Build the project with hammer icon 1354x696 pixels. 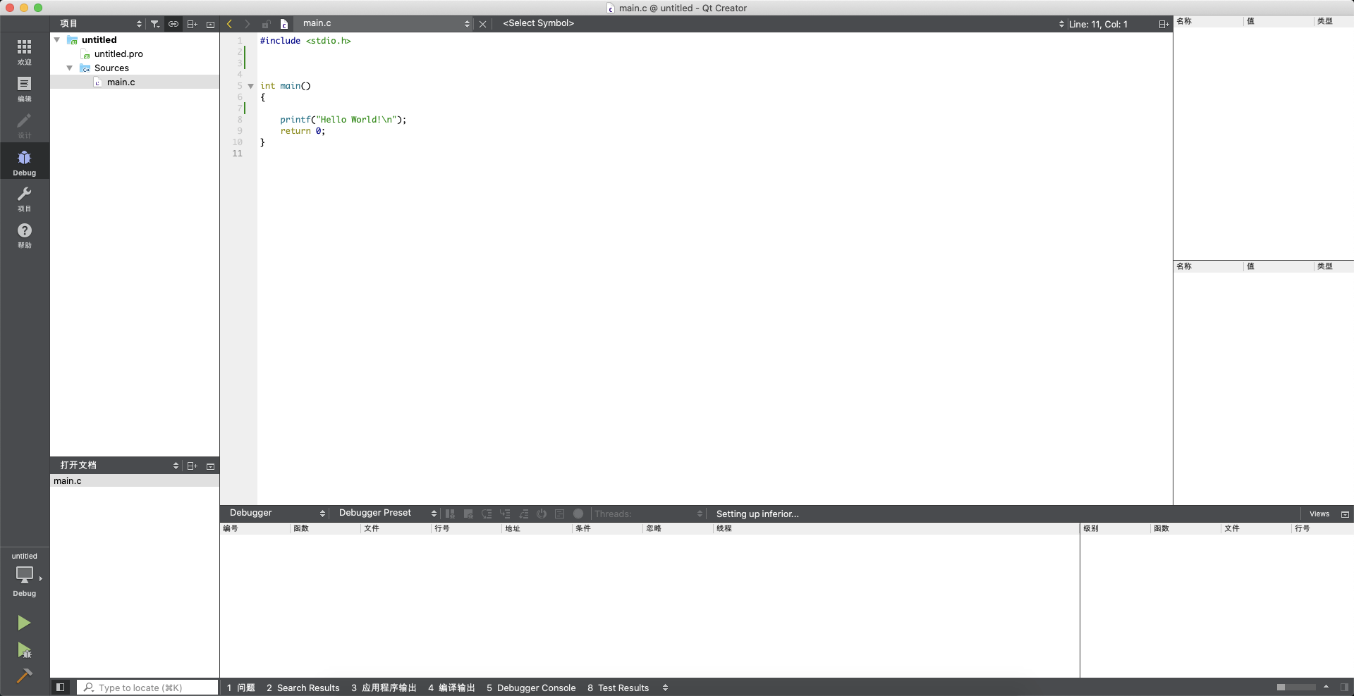[x=24, y=676]
